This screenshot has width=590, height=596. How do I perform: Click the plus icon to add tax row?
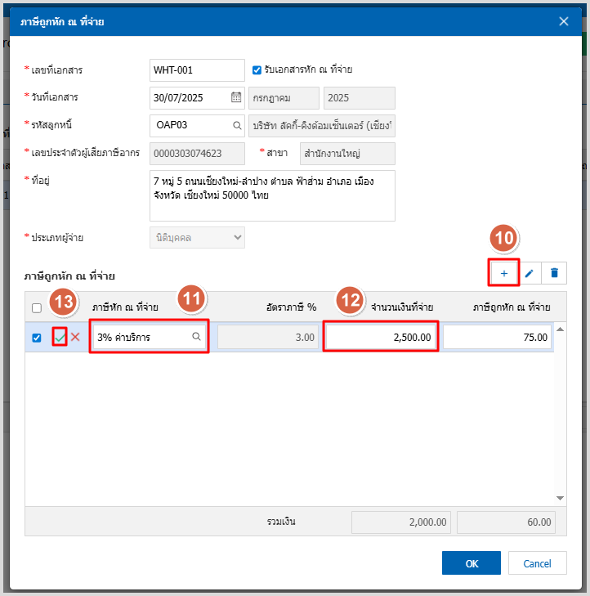504,273
